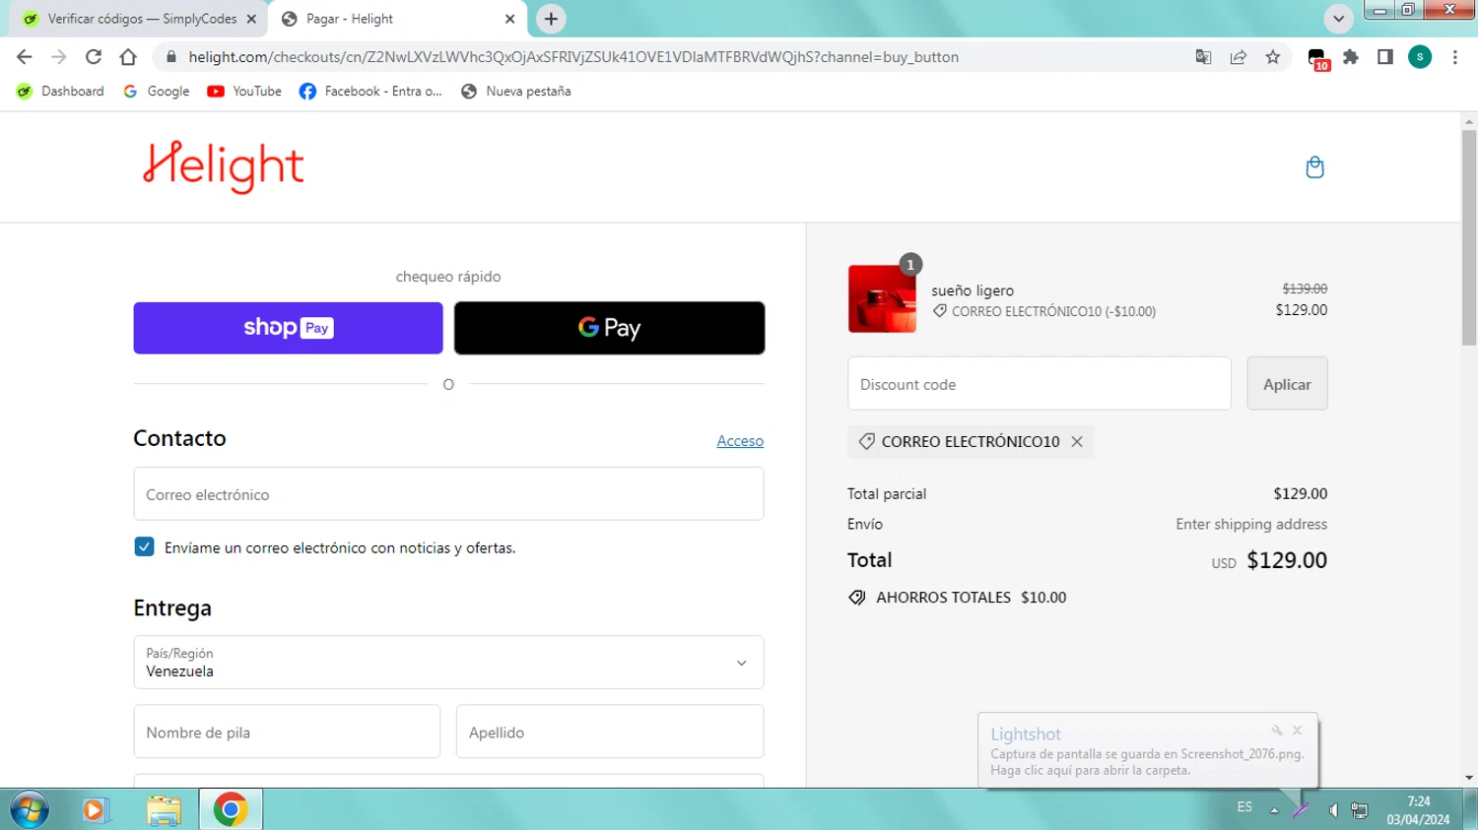
Task: Click the Lightshot tray icon
Action: click(1302, 809)
